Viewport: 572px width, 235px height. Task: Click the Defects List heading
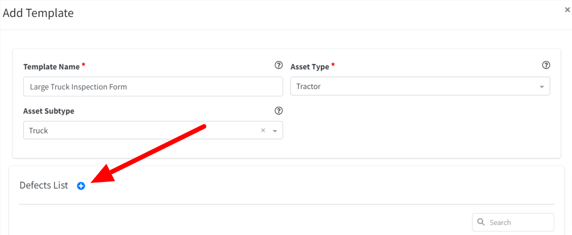(x=44, y=185)
